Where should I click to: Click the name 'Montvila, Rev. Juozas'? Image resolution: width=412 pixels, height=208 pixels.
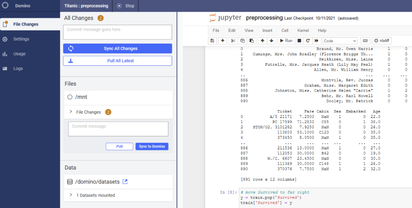[347, 80]
